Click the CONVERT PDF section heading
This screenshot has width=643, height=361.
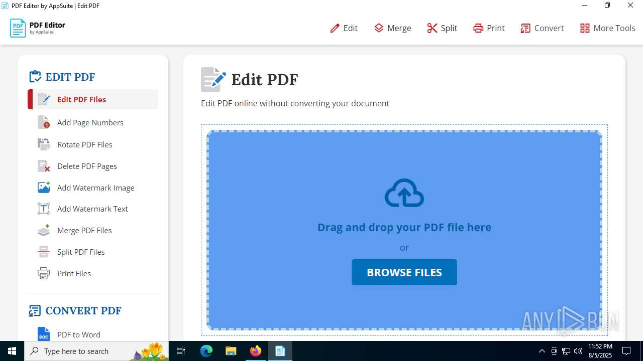pos(83,310)
